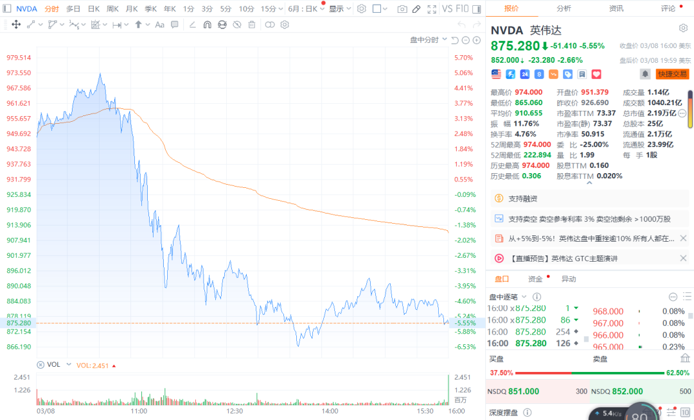Remove VOL indicator with its X icon

point(40,365)
